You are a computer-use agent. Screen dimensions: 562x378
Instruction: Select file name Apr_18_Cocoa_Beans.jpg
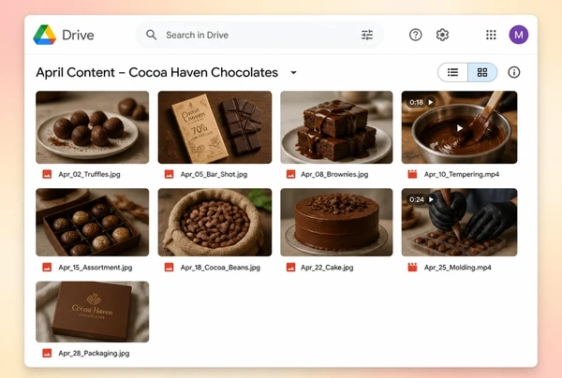[x=220, y=268]
